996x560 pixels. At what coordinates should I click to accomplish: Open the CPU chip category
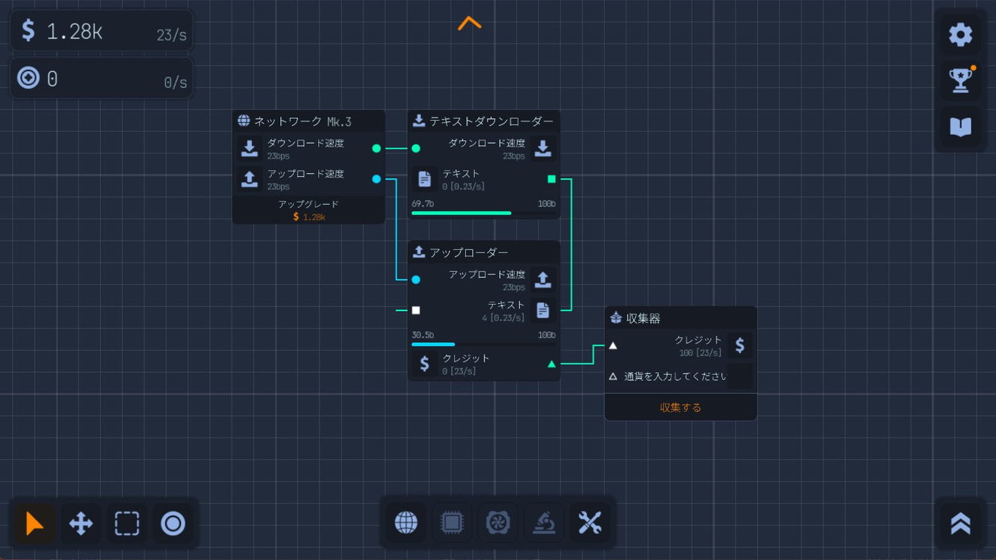pyautogui.click(x=452, y=523)
